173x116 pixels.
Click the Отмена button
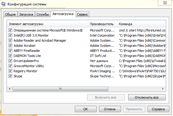110,109
